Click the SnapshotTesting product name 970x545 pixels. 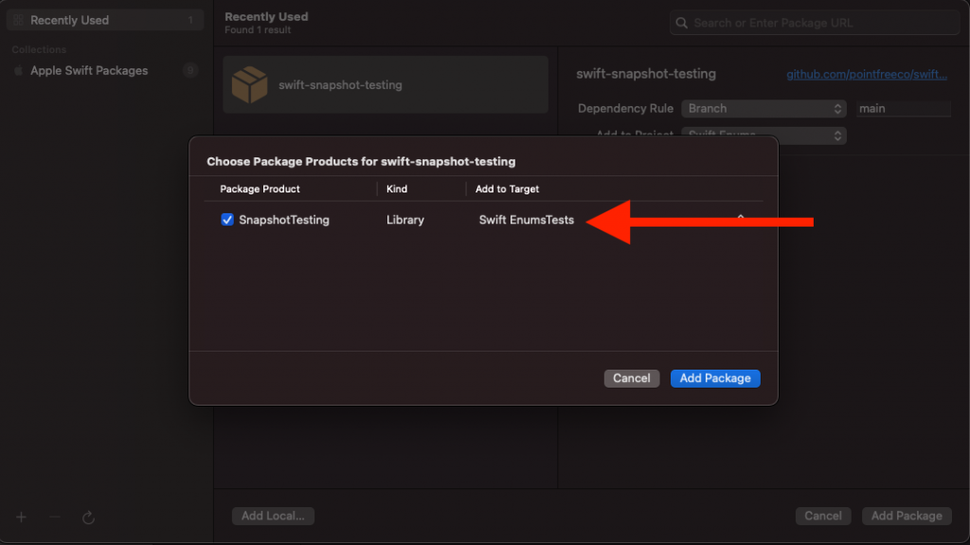(x=284, y=220)
